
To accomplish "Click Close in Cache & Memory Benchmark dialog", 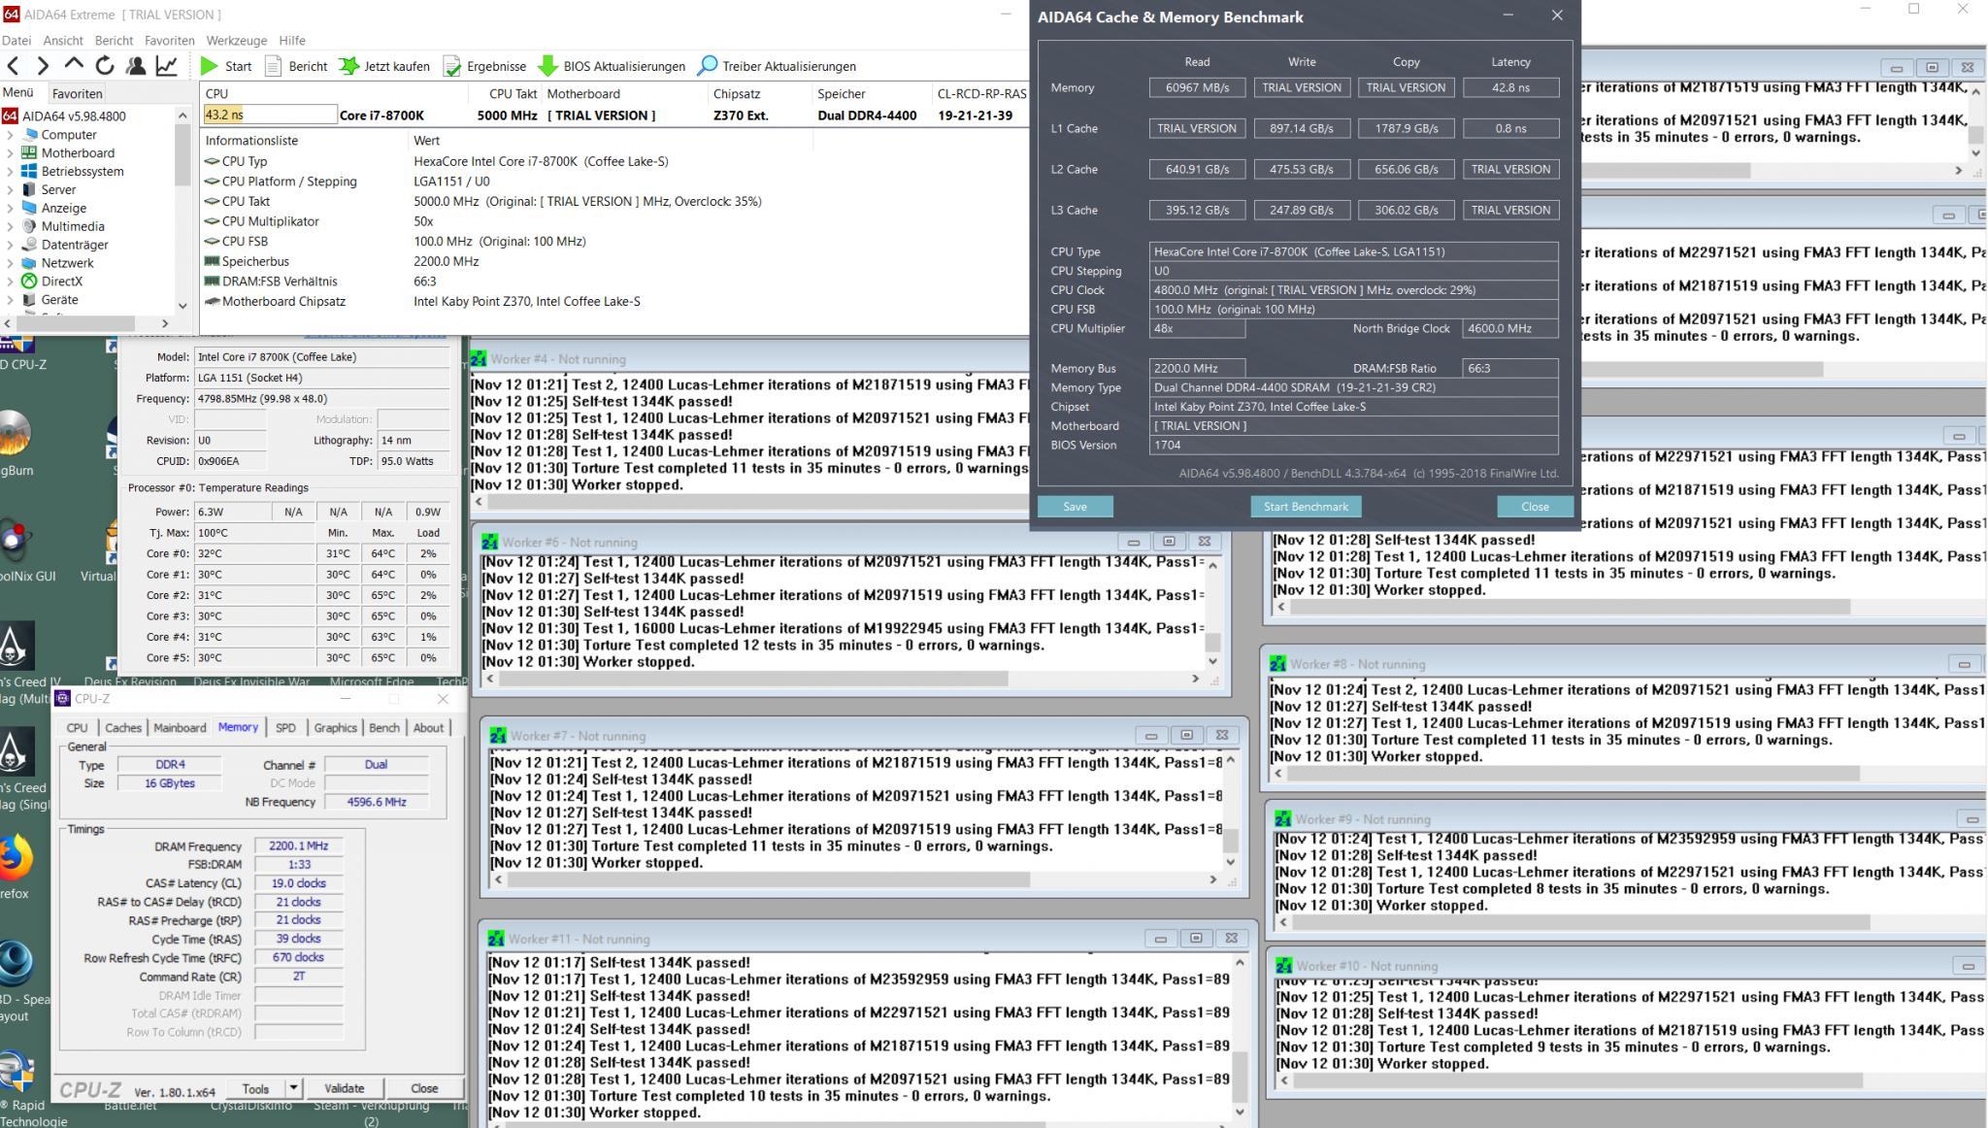I will 1535,507.
